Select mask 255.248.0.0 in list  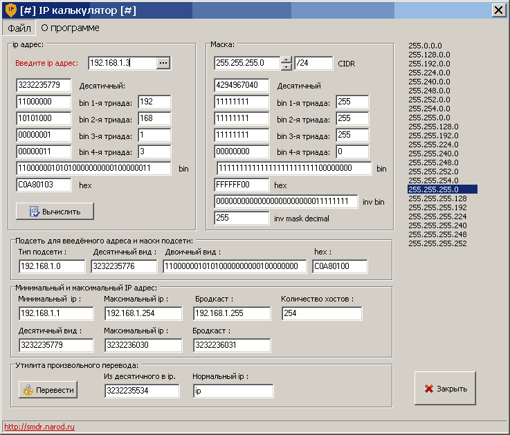(429, 91)
